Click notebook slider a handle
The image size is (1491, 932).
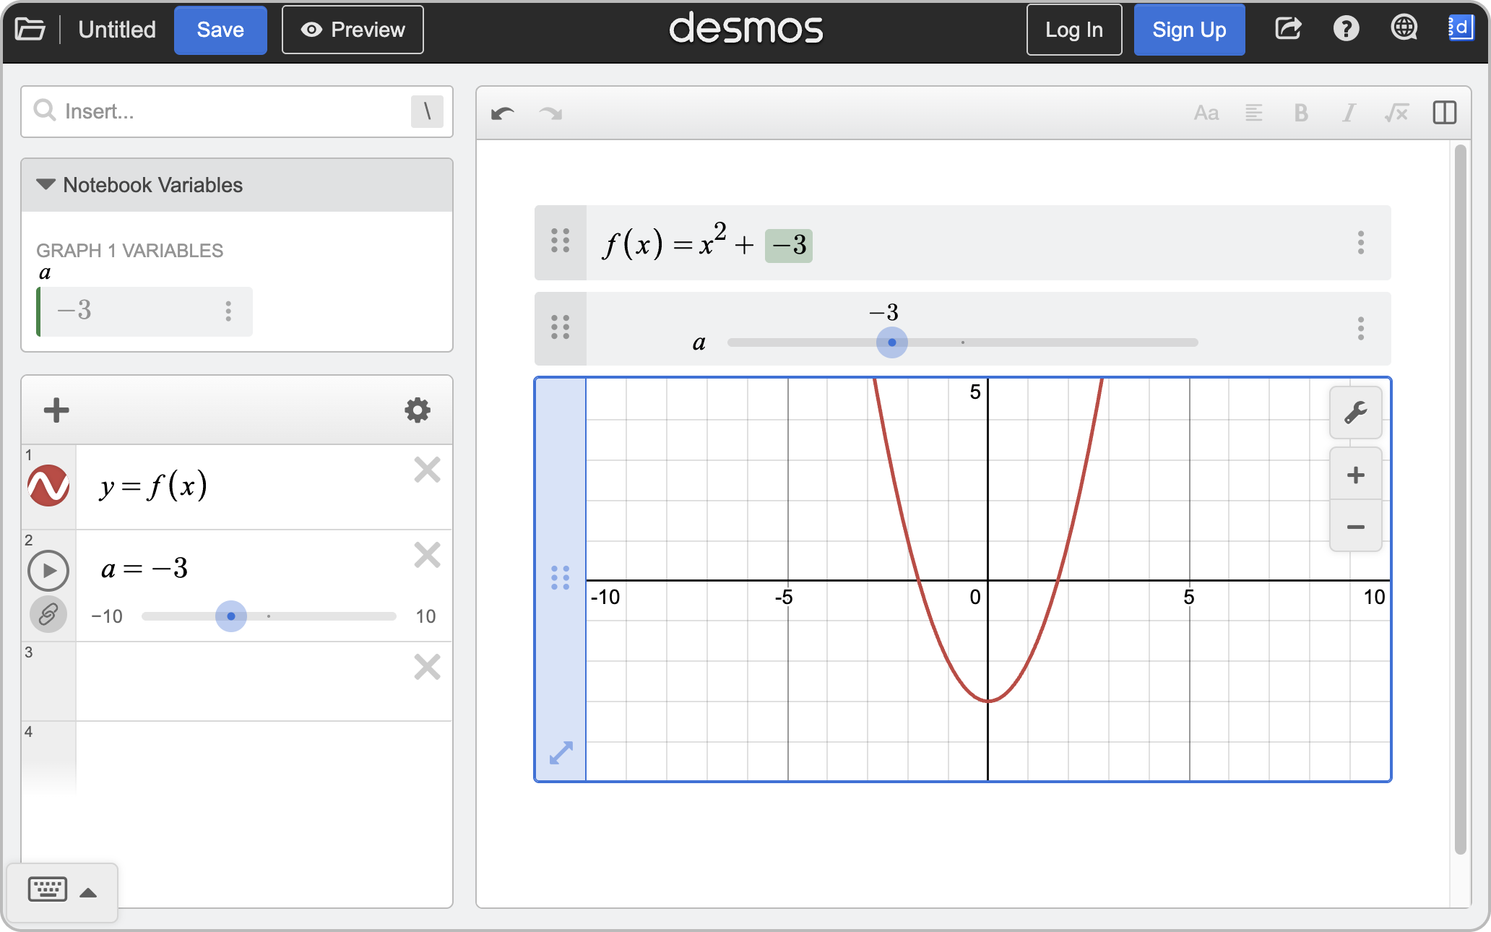pos(892,342)
